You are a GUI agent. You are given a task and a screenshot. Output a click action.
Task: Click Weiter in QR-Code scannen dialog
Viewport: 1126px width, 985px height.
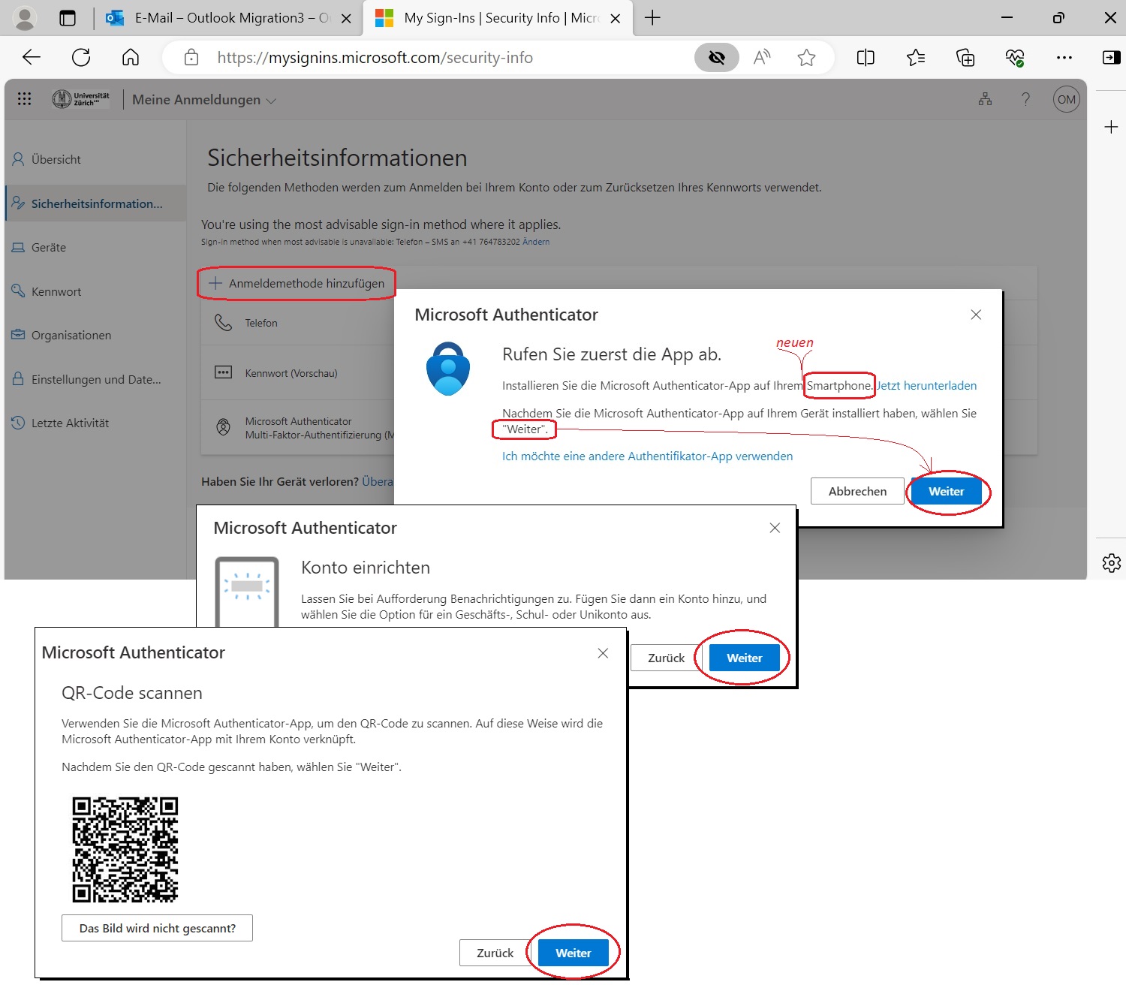point(573,953)
